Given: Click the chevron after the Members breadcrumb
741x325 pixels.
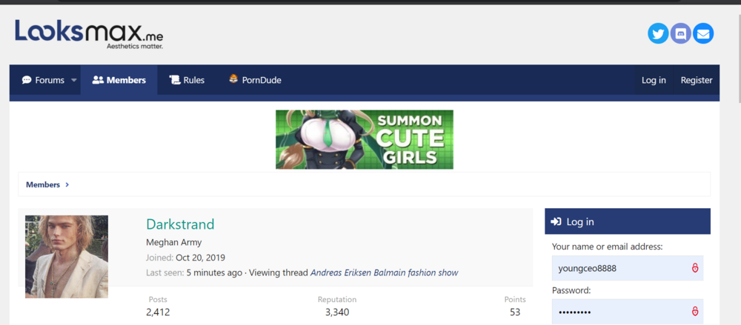Looking at the screenshot, I should click(67, 184).
